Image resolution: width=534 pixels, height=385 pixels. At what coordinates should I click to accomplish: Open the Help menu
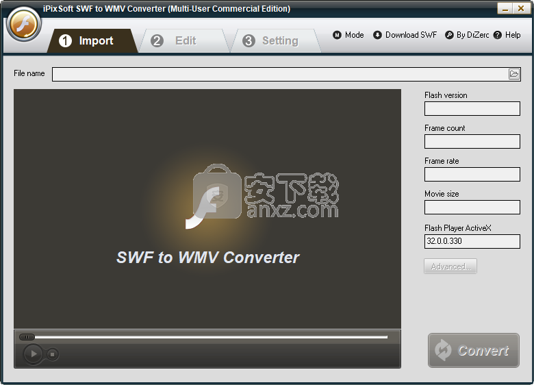507,35
